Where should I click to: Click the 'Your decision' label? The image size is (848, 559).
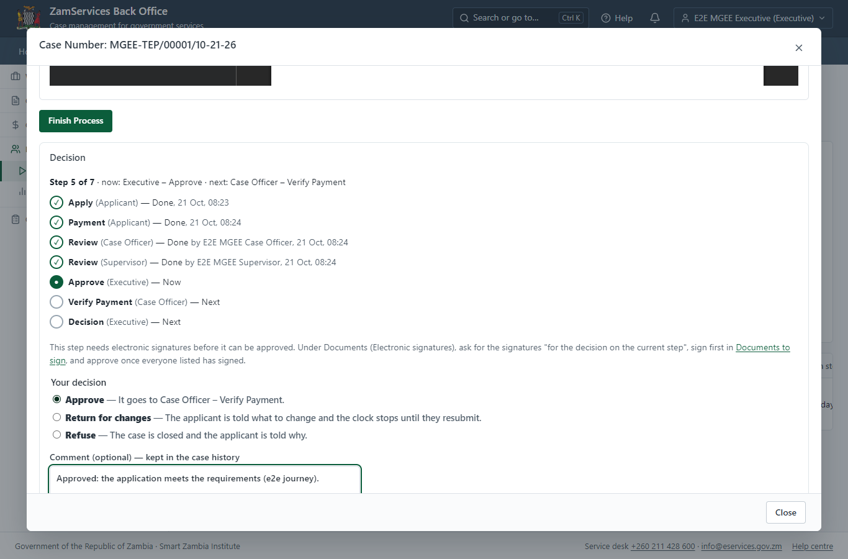click(78, 383)
